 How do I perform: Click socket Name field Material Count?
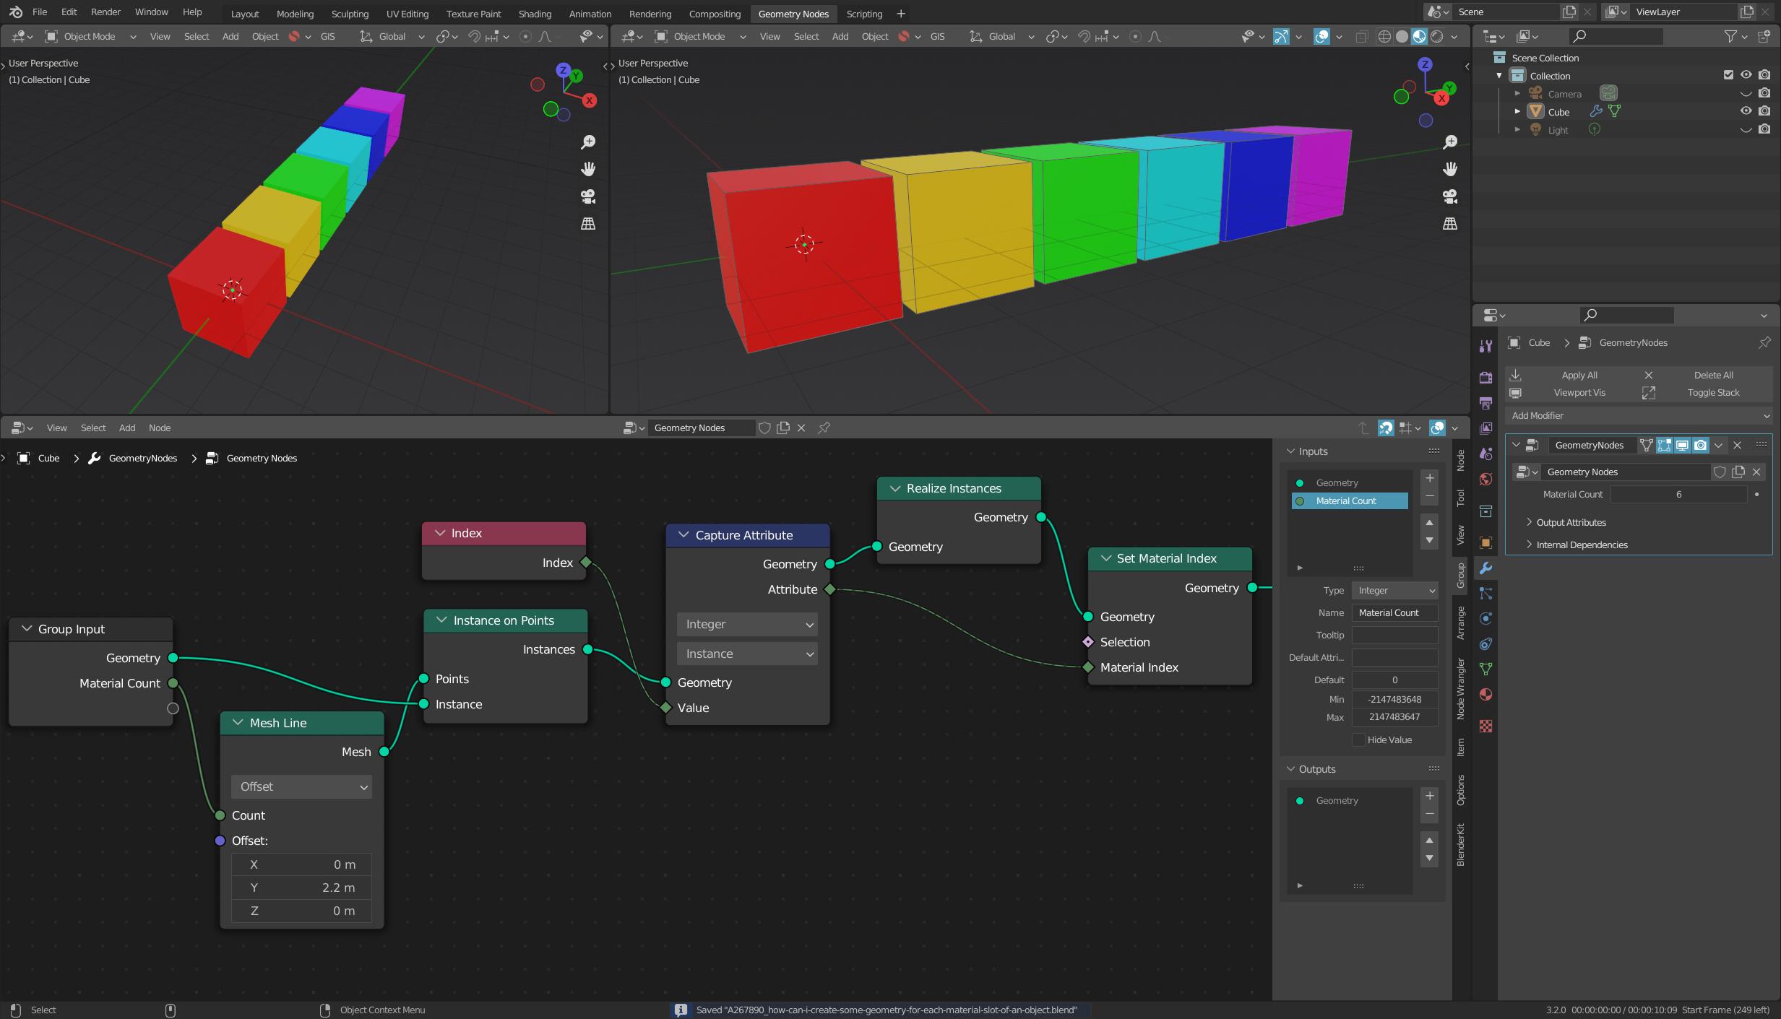point(1394,612)
